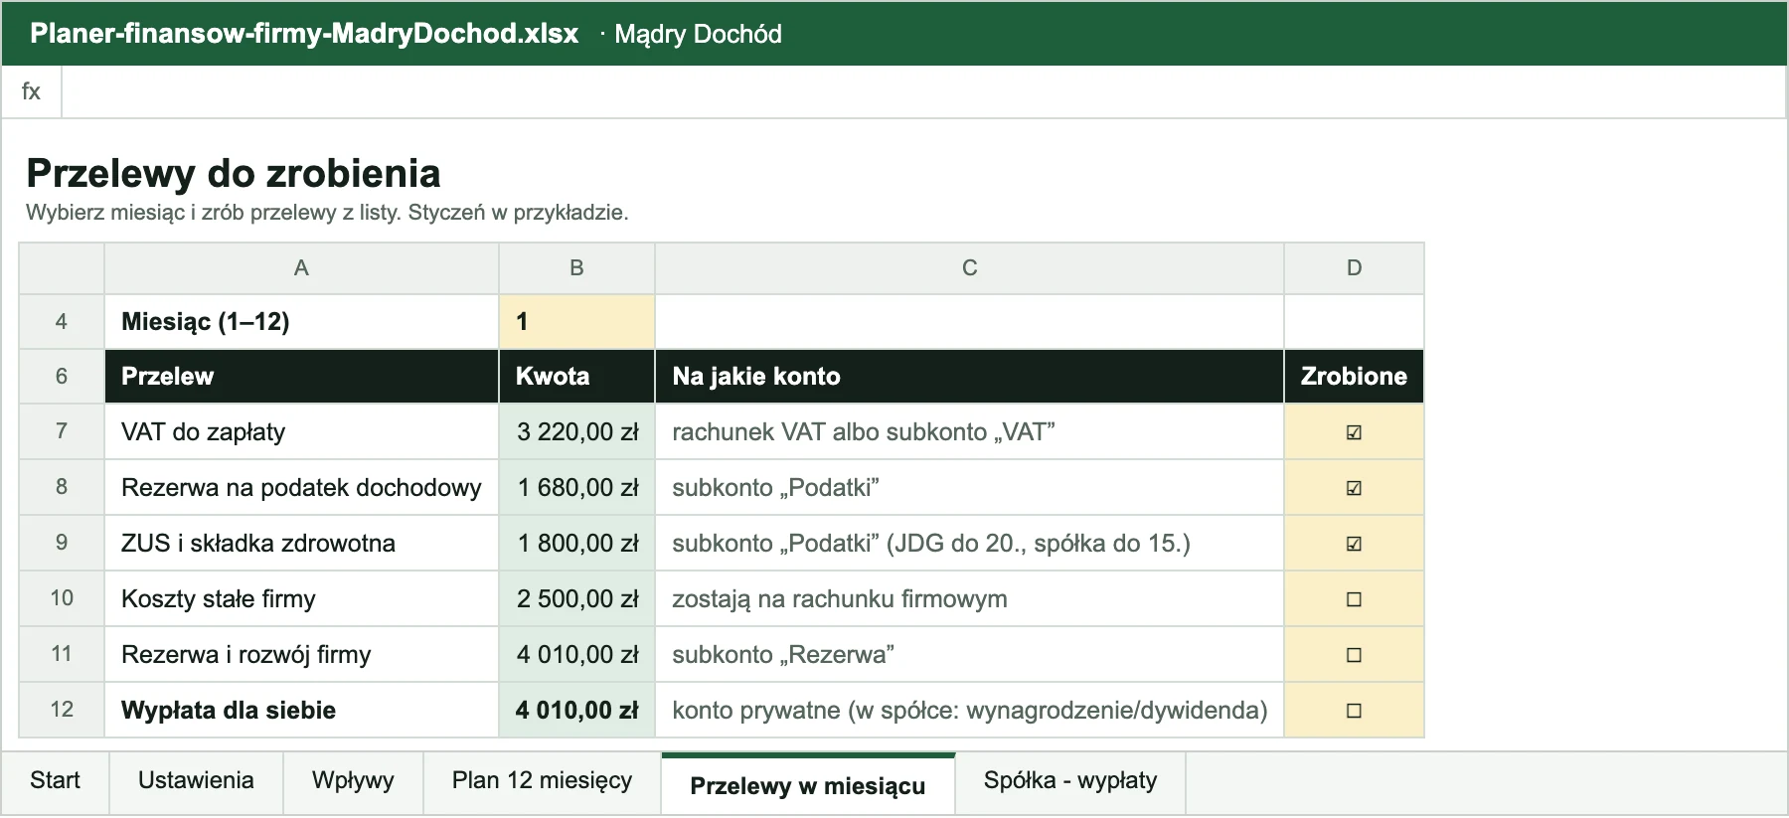Select the '2 500,00 zł' amount cell
The height and width of the screenshot is (818, 1789).
click(x=576, y=598)
